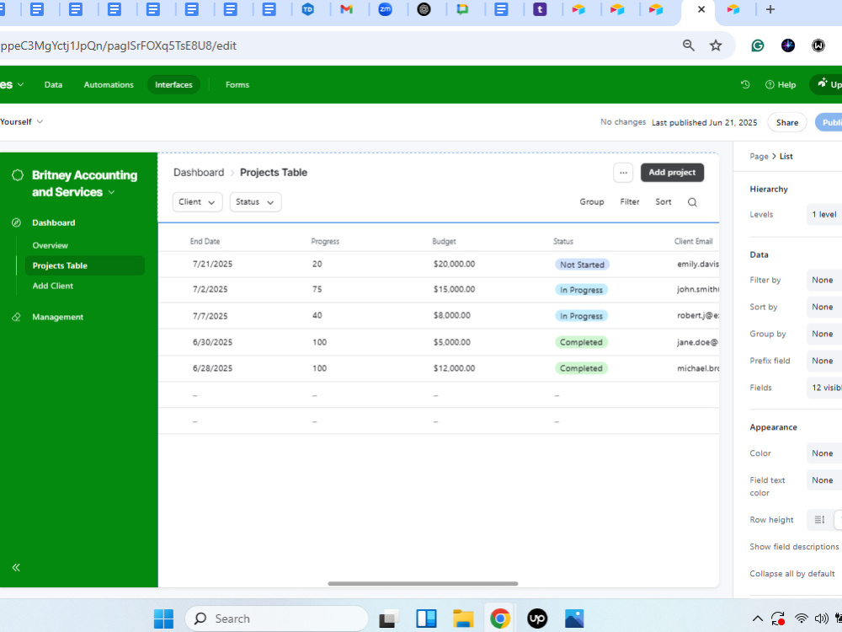Screen dimensions: 842x632
Task: Click the zoom magnifier in address bar
Action: 688,46
